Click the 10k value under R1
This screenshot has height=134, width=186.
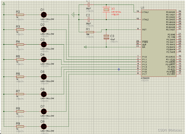[x=88, y=35]
